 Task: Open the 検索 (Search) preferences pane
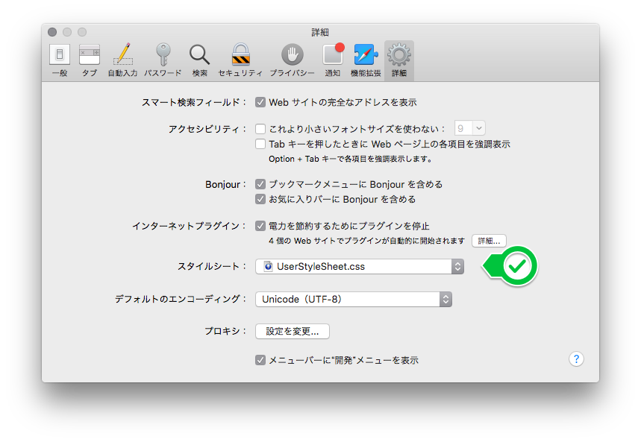tap(199, 60)
